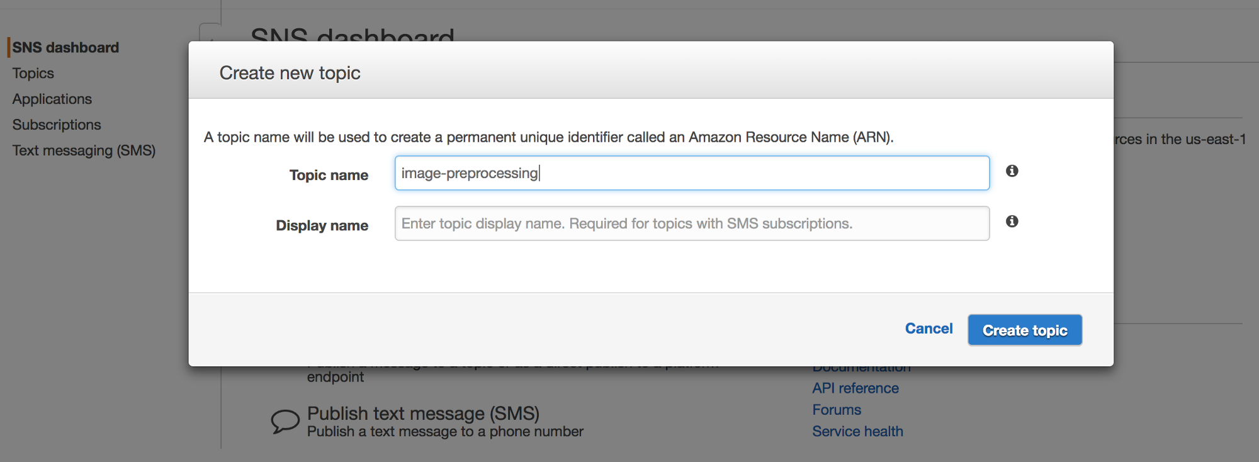Click the ARN description text
This screenshot has height=462, width=1259.
[x=548, y=137]
